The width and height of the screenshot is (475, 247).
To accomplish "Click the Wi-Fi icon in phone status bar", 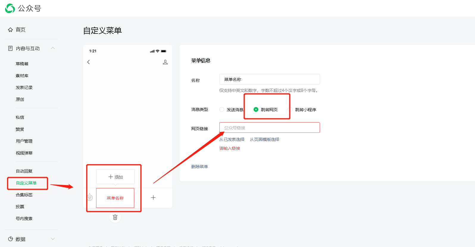I will [x=157, y=51].
